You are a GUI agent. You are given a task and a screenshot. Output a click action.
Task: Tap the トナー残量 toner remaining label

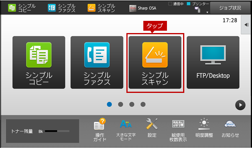pos(22,131)
